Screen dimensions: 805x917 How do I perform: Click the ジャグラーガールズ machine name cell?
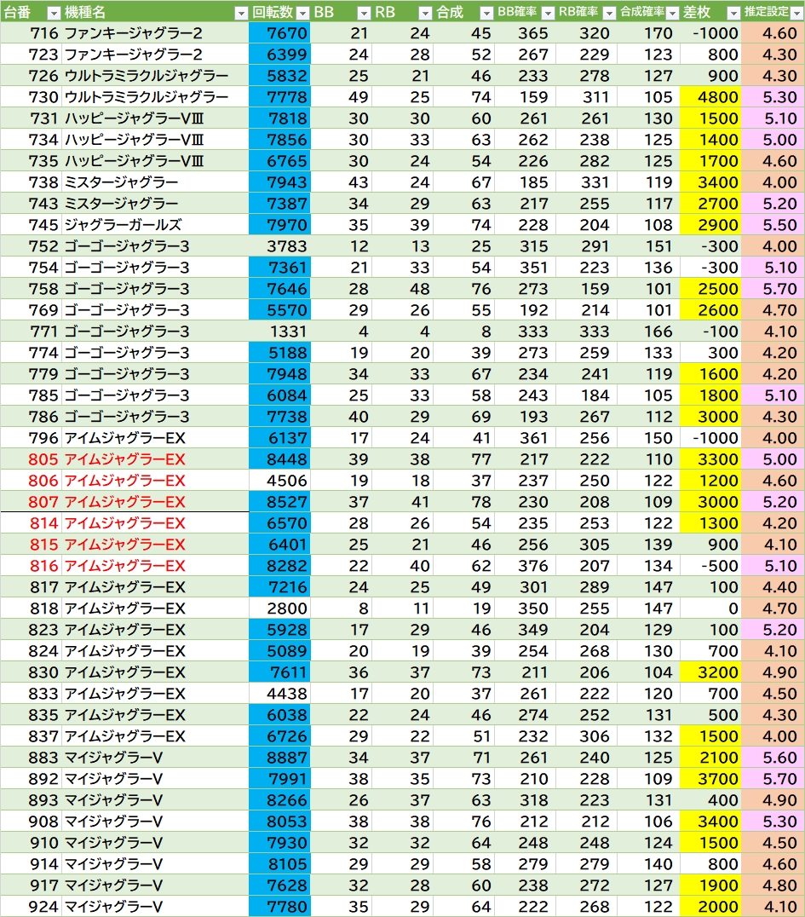coord(155,225)
